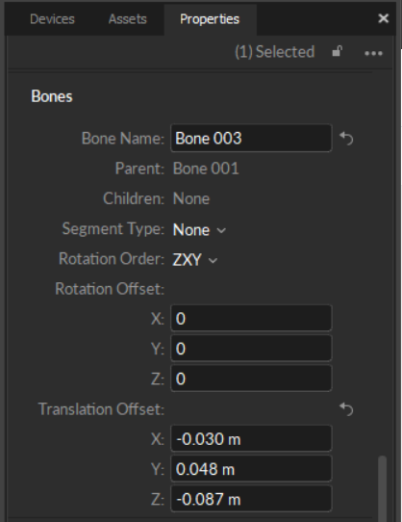This screenshot has width=402, height=522.
Task: Switch to the Assets tab
Action: click(127, 19)
